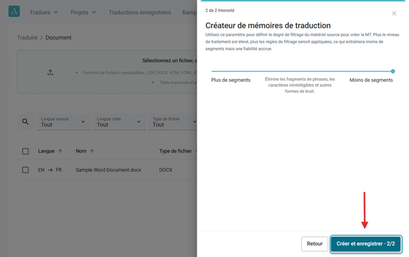Click the Retour button

point(314,244)
